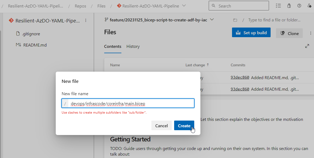Click the search magnifier icon
The height and width of the screenshot is (158, 314).
click(214, 6)
